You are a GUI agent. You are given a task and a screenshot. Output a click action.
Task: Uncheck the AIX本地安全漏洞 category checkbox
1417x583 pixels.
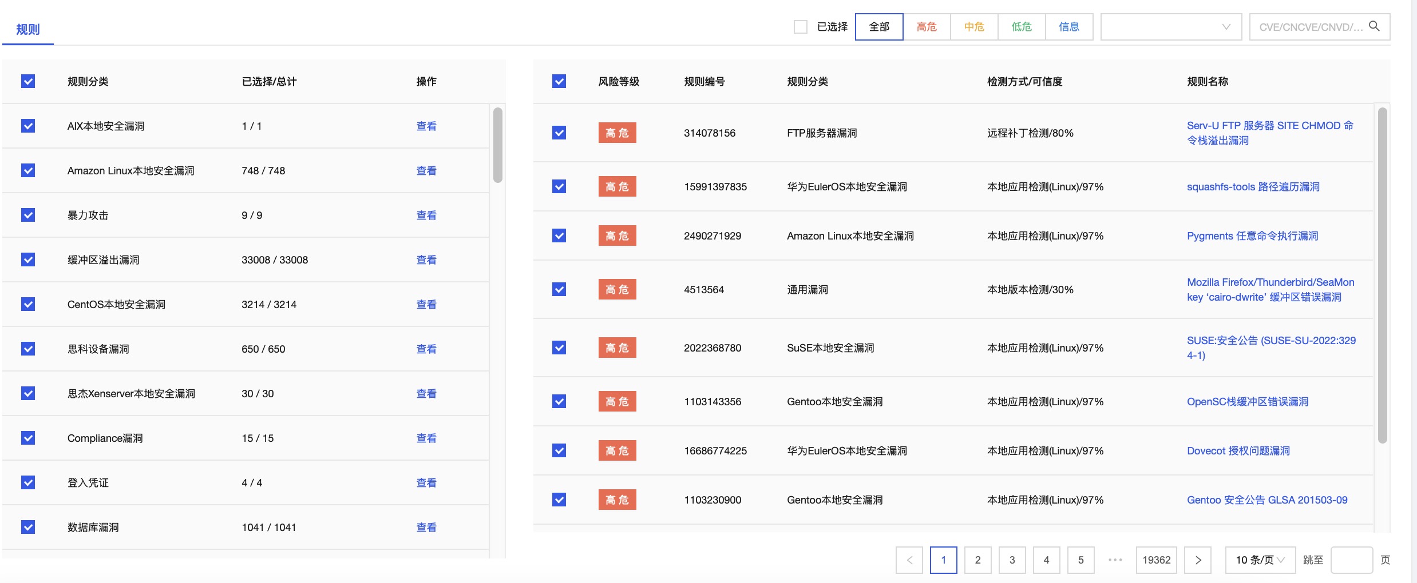point(28,126)
